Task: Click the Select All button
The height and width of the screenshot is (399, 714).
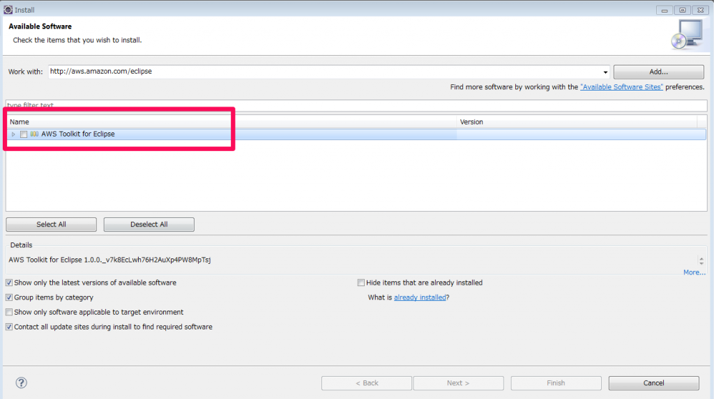Action: coord(51,224)
